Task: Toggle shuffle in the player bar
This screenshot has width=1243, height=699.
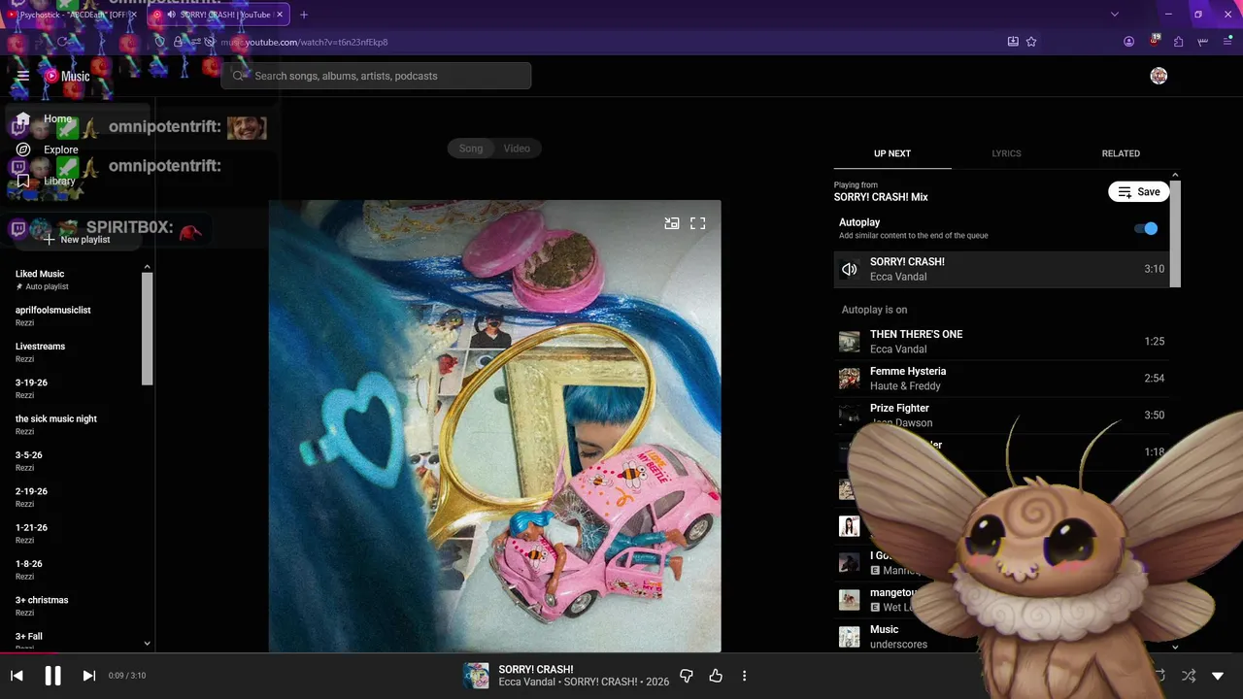Action: click(x=1188, y=676)
